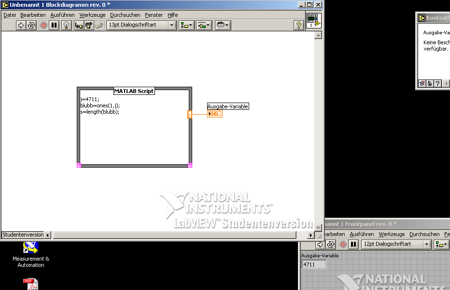Open the Werkzeuge menu in block diagram
Image resolution: width=450 pixels, height=290 pixels.
click(92, 15)
